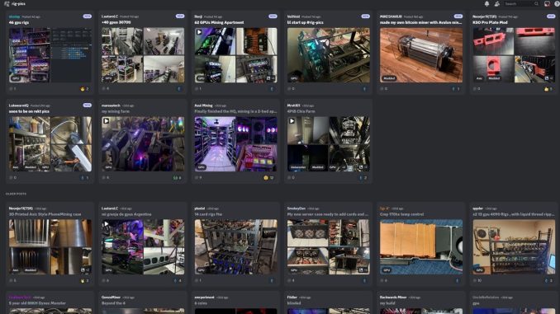Viewport: 560px width, 314px height.
Task: Click the Search input field
Action: pos(521,3)
